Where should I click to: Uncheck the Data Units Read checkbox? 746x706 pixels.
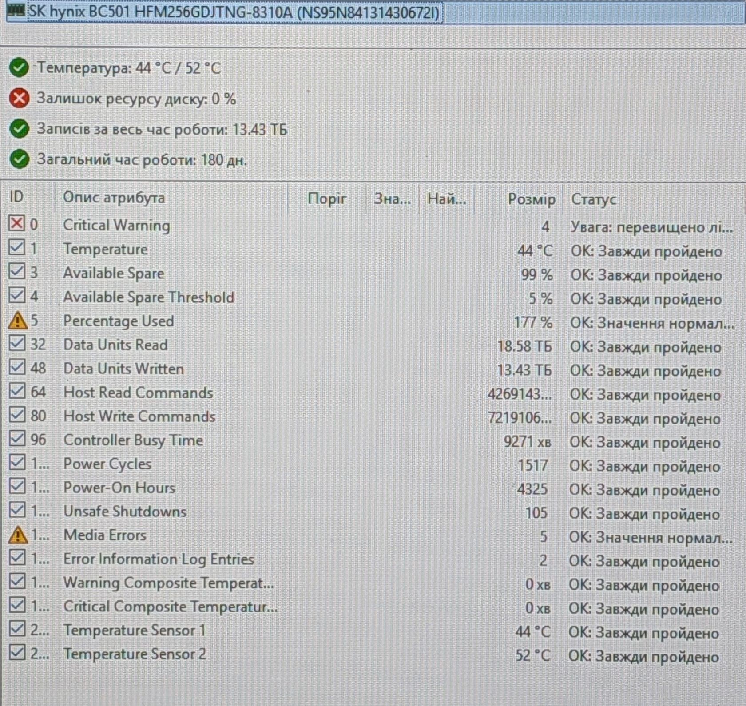click(17, 343)
